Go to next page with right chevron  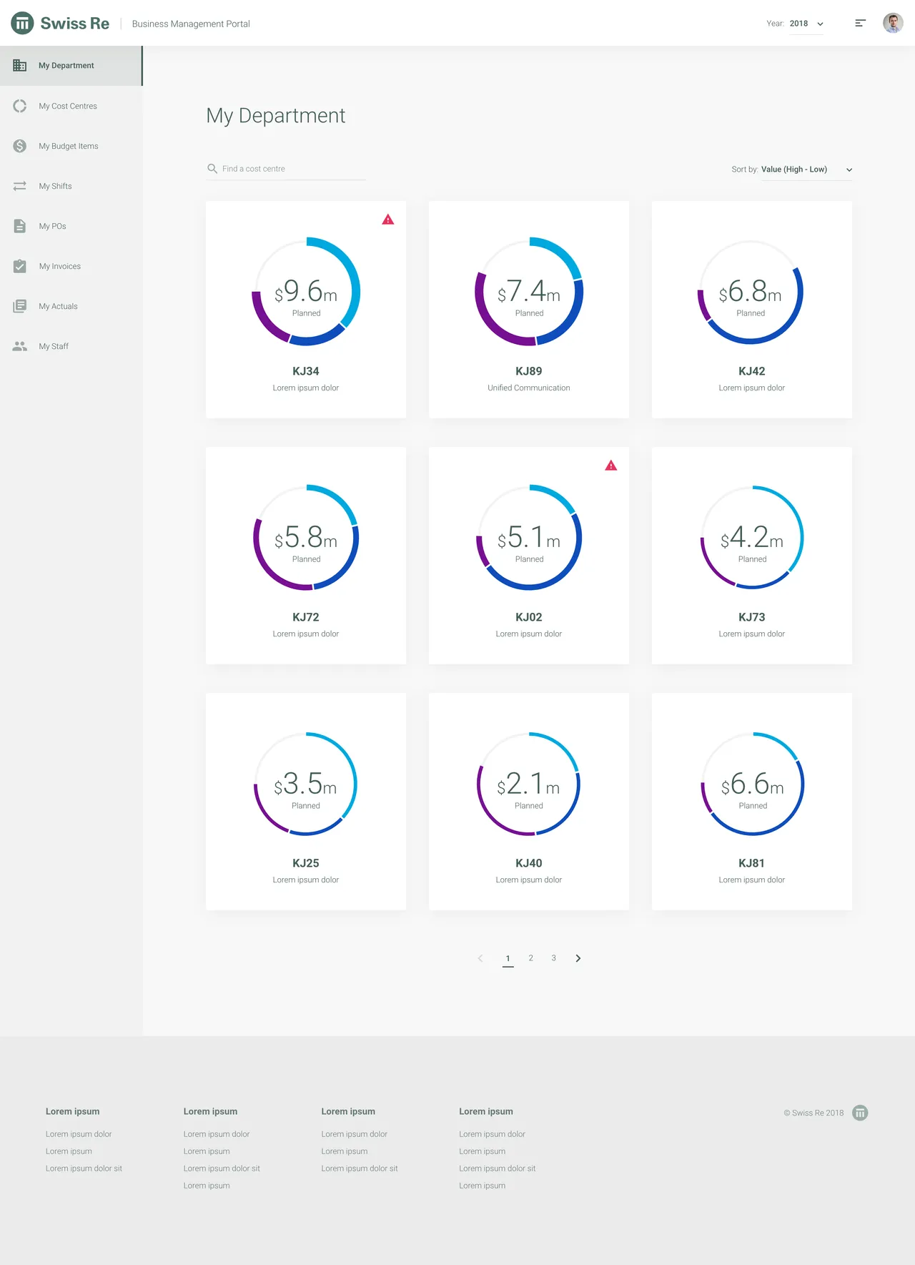coord(578,958)
